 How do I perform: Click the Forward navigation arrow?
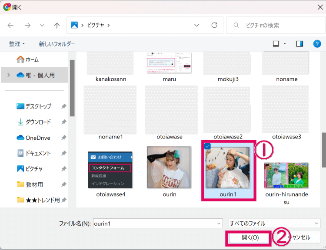coord(27,26)
